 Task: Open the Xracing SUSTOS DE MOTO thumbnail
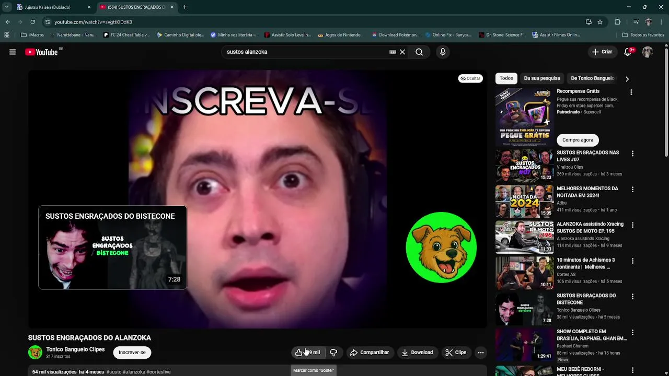click(x=524, y=237)
